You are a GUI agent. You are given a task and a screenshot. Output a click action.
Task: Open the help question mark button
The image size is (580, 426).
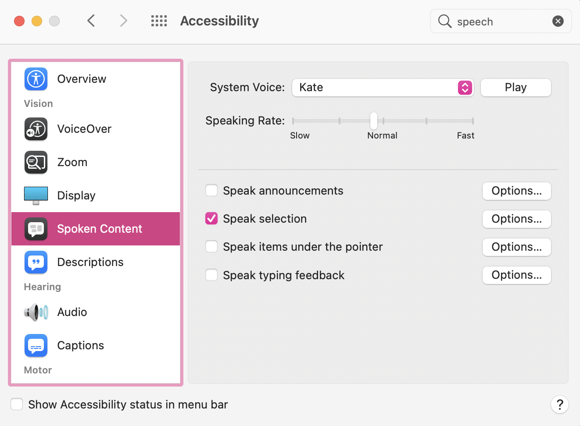(560, 404)
